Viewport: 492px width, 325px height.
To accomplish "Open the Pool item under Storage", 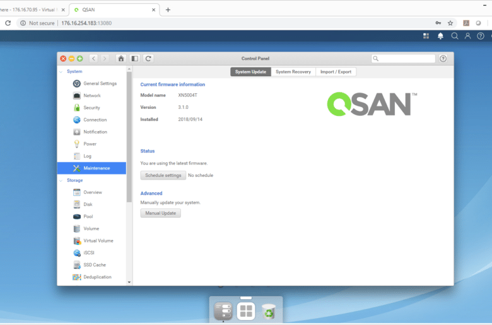I will [83, 217].
